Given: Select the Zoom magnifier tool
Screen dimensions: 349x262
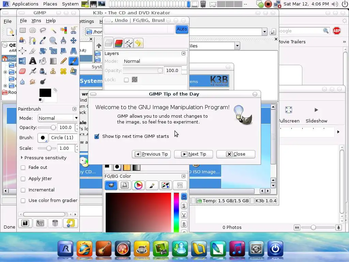Looking at the screenshot, I should coord(53,41).
